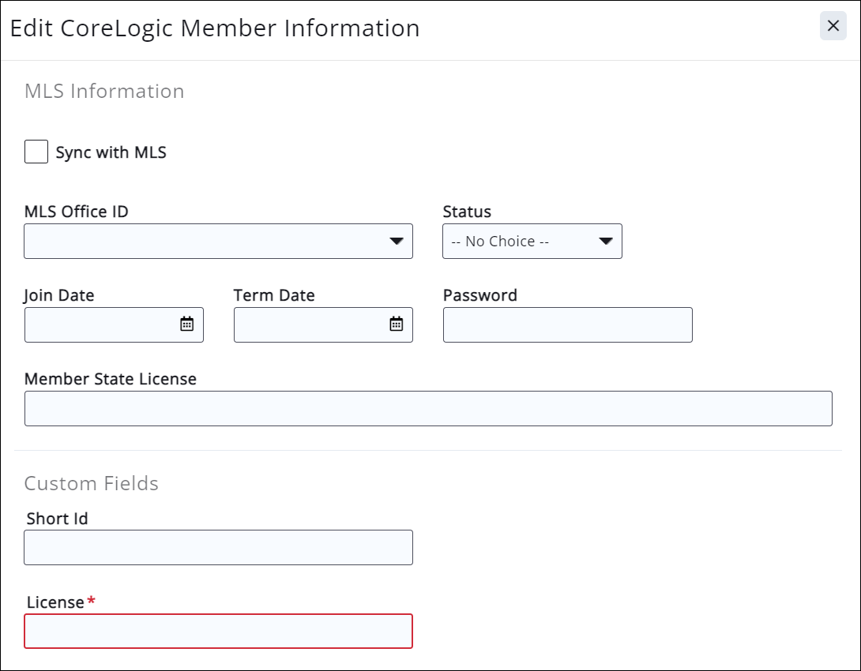Click the dialog title text
The height and width of the screenshot is (671, 861).
tap(215, 28)
